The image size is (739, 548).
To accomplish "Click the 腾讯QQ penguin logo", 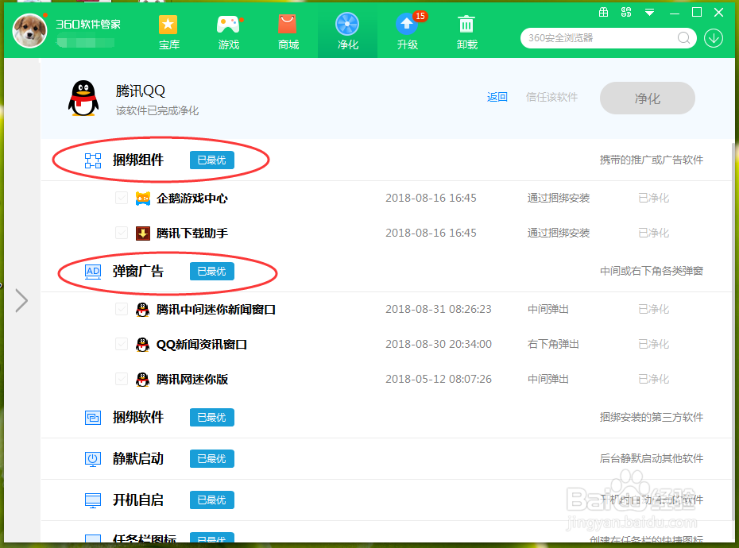I will click(x=83, y=98).
